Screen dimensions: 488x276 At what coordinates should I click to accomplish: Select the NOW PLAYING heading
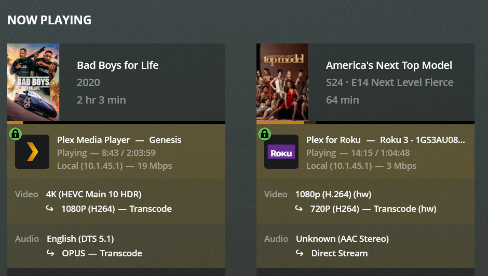click(49, 20)
